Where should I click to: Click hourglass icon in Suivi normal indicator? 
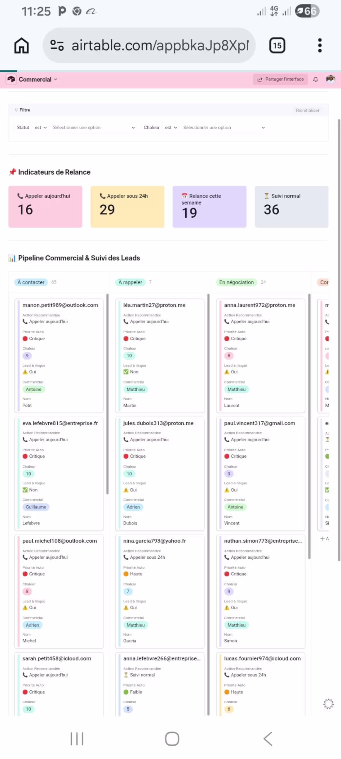[266, 196]
